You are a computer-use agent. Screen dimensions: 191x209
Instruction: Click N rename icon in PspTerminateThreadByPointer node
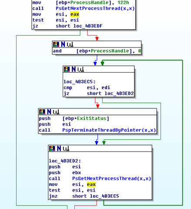(x=49, y=112)
